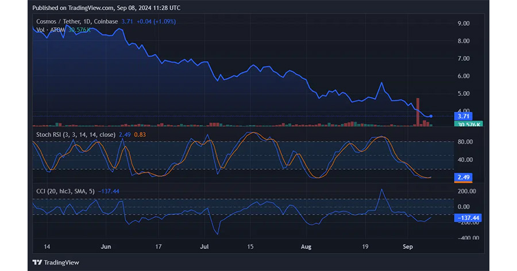Select the Cosmos / Tether, 1D, Coinbase title
The height and width of the screenshot is (271, 517).
click(77, 21)
